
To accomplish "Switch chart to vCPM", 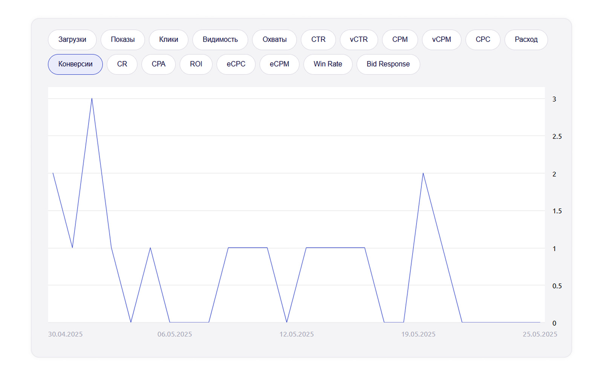I will 441,40.
